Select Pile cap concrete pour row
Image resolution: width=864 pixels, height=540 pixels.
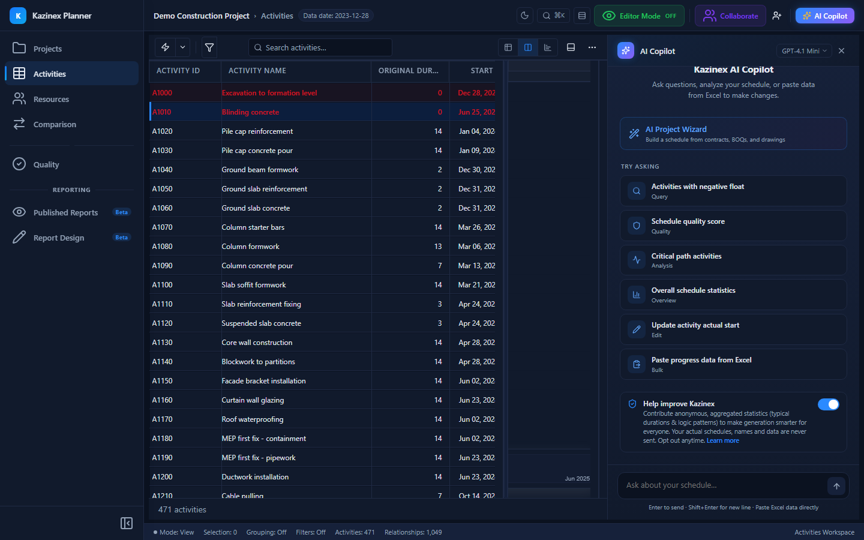pos(323,151)
